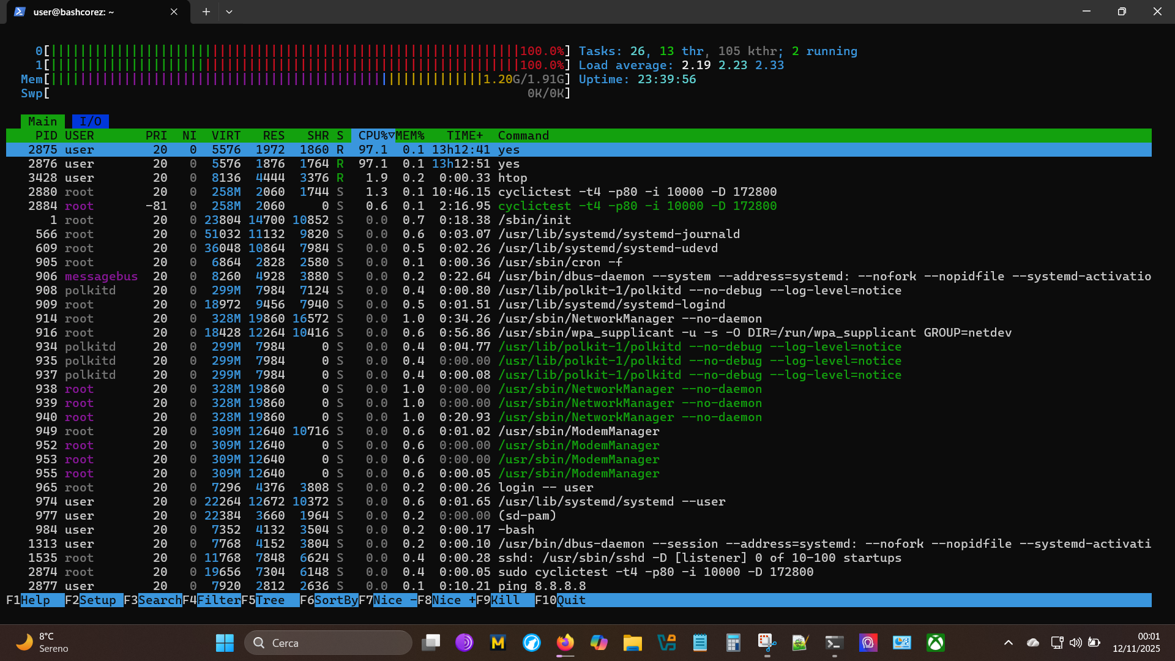
Task: Show hidden system tray icons chevron
Action: tap(1008, 643)
